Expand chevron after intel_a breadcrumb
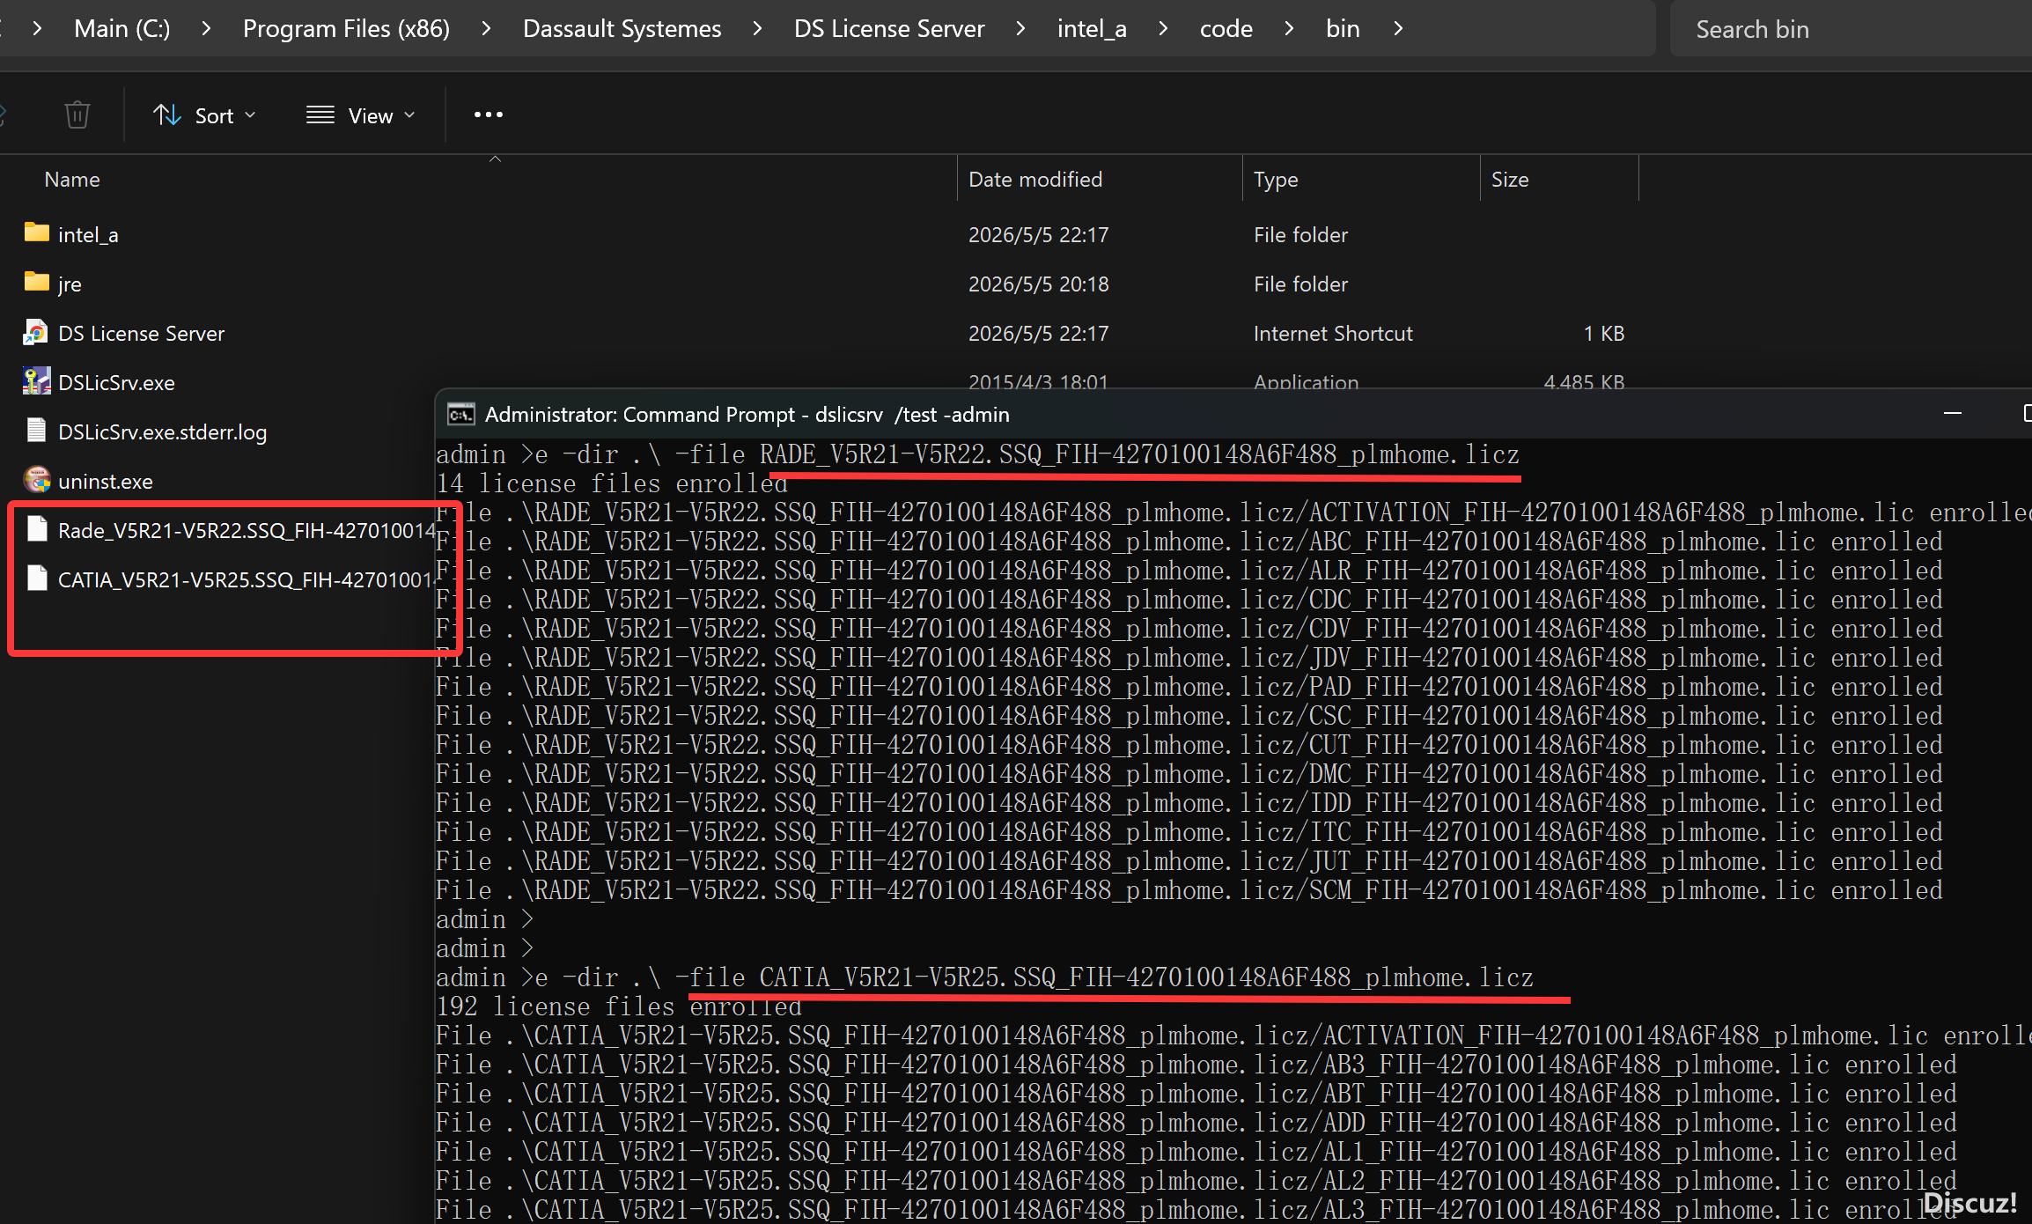 (x=1163, y=29)
